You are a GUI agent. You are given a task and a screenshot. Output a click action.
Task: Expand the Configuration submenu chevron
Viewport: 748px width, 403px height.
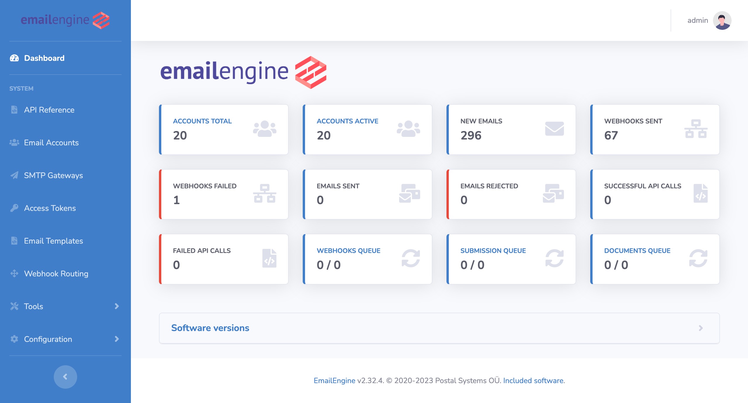point(116,339)
